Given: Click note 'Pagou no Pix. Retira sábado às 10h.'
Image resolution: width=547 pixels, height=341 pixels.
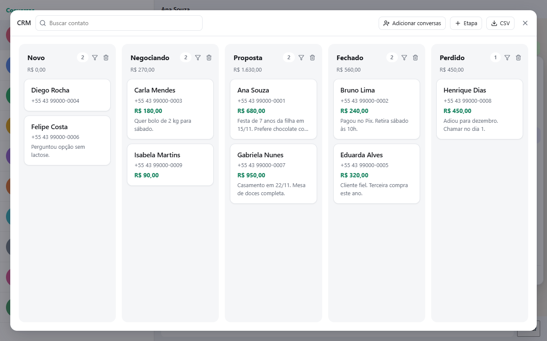Looking at the screenshot, I should tap(374, 125).
